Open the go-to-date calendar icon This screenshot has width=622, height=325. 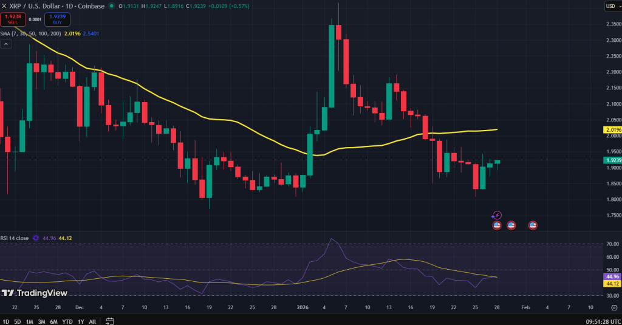110,321
